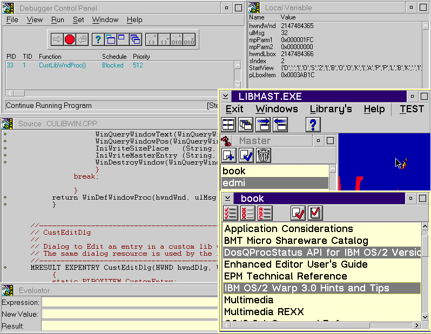Click the red checkmarks list icon in book toolbar

coord(230,213)
